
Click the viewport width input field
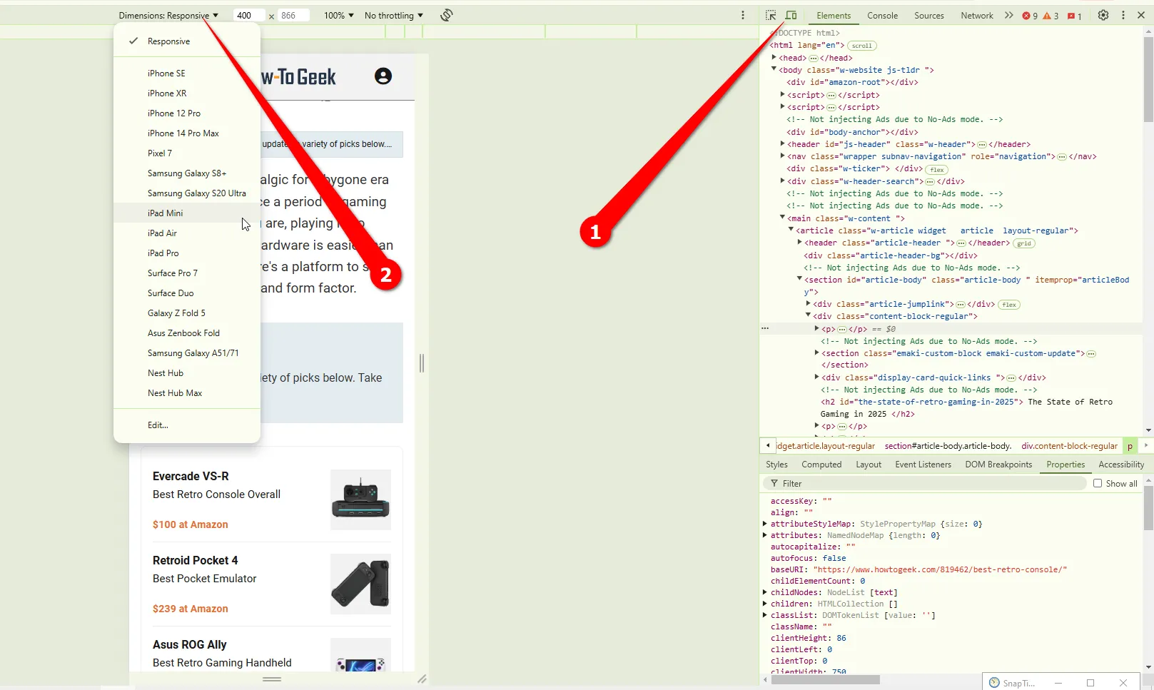pos(249,15)
